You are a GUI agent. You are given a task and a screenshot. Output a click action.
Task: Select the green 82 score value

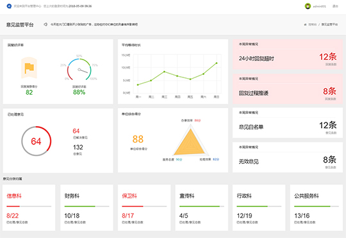tap(29, 92)
